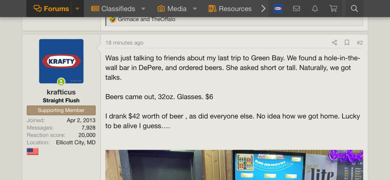Click the Krafty account avatar in navbar
The height and width of the screenshot is (180, 390).
coord(278,9)
